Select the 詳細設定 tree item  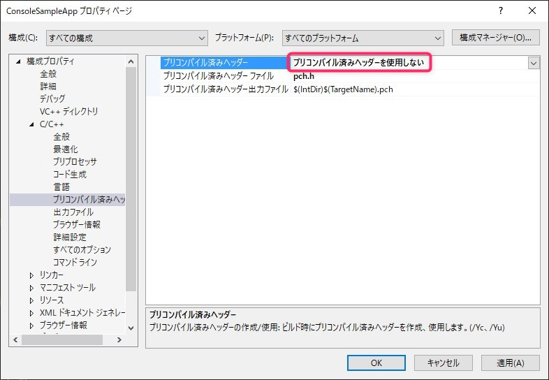pos(70,237)
